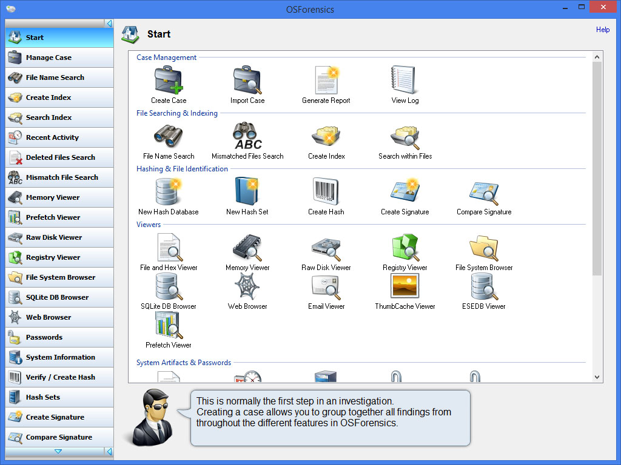Select Compare Signature sidebar item

(x=59, y=437)
